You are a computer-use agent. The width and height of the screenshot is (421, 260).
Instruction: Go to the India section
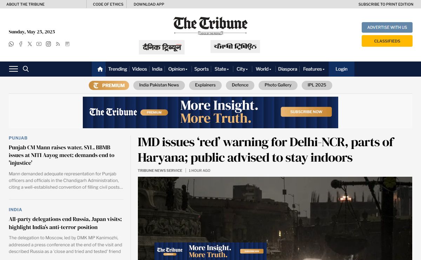pyautogui.click(x=157, y=69)
